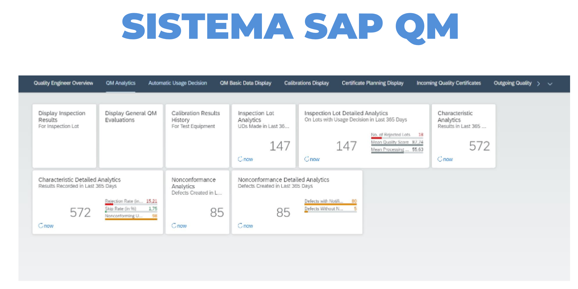Click 'For Test Equipment' subtitle text

click(x=193, y=126)
